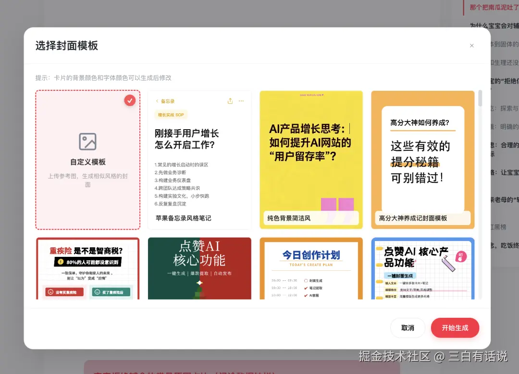Viewport: 519px width, 374px height.
Task: Click the image placeholder icon in 自定义模板
Action: tap(87, 142)
